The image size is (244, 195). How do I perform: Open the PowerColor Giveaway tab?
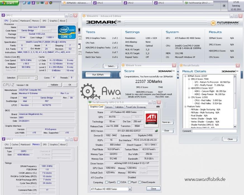(136, 107)
